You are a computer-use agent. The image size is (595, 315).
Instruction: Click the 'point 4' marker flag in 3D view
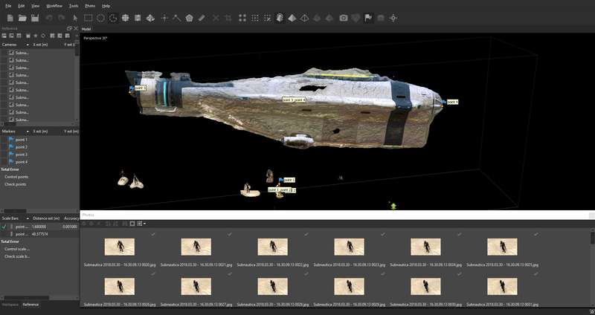pos(444,102)
